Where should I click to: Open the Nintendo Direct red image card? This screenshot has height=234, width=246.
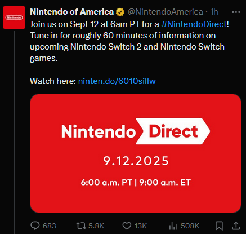coord(136,153)
